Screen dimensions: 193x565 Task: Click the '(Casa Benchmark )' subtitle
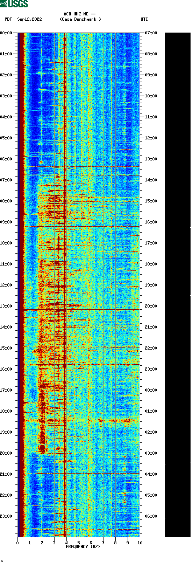pyautogui.click(x=80, y=19)
